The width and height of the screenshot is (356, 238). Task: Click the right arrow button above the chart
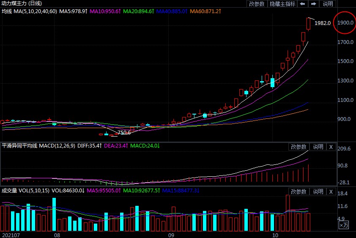[313, 4]
